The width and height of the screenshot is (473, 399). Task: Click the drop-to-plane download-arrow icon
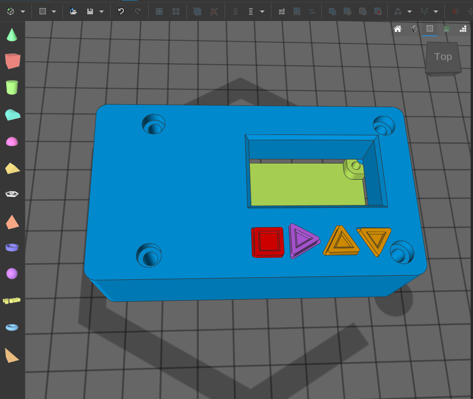pos(297,11)
